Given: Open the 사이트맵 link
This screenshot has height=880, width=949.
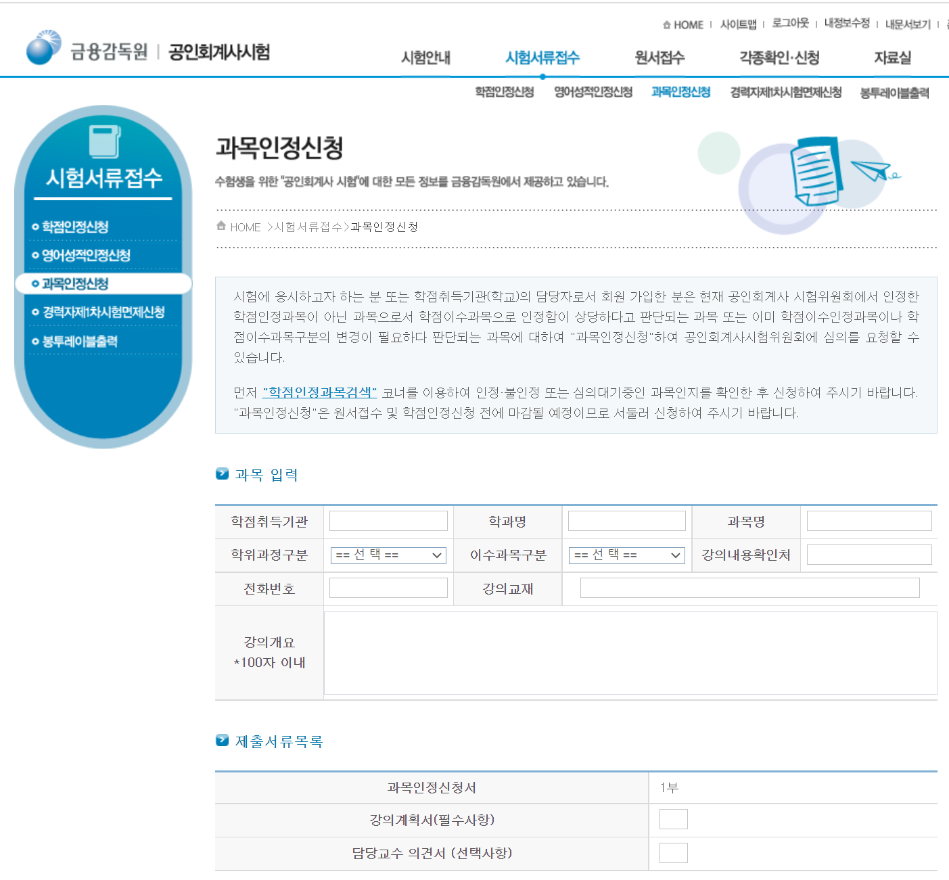Looking at the screenshot, I should pyautogui.click(x=738, y=25).
